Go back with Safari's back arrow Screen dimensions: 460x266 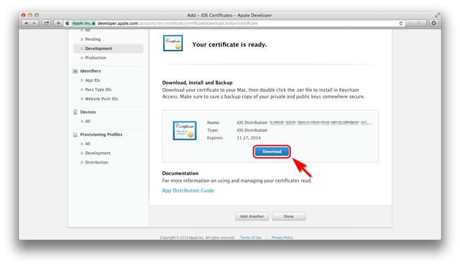pyautogui.click(x=26, y=23)
